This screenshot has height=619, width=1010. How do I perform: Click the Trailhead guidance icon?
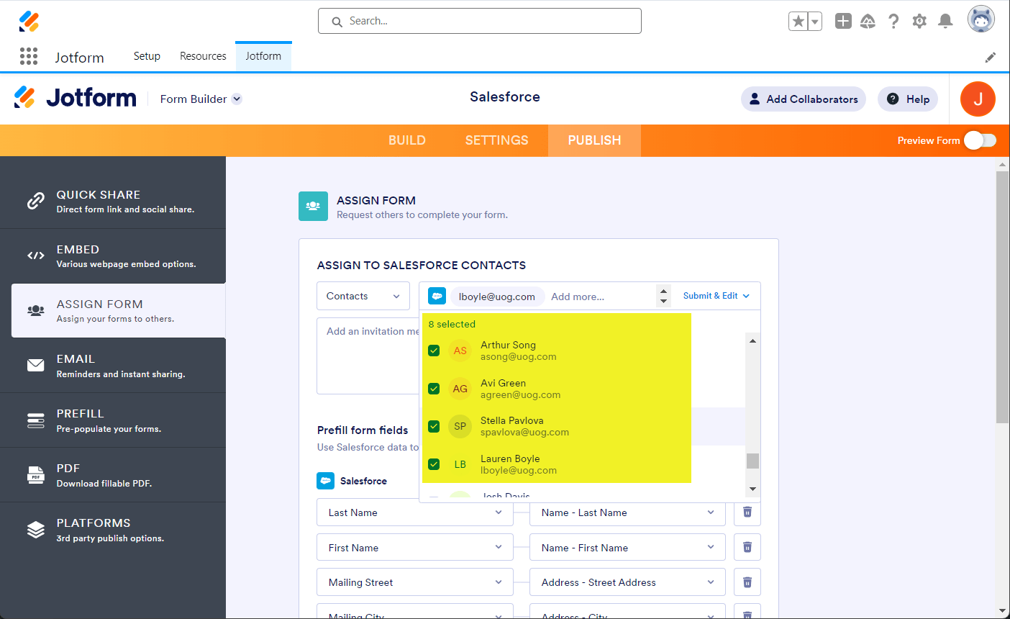pyautogui.click(x=868, y=21)
